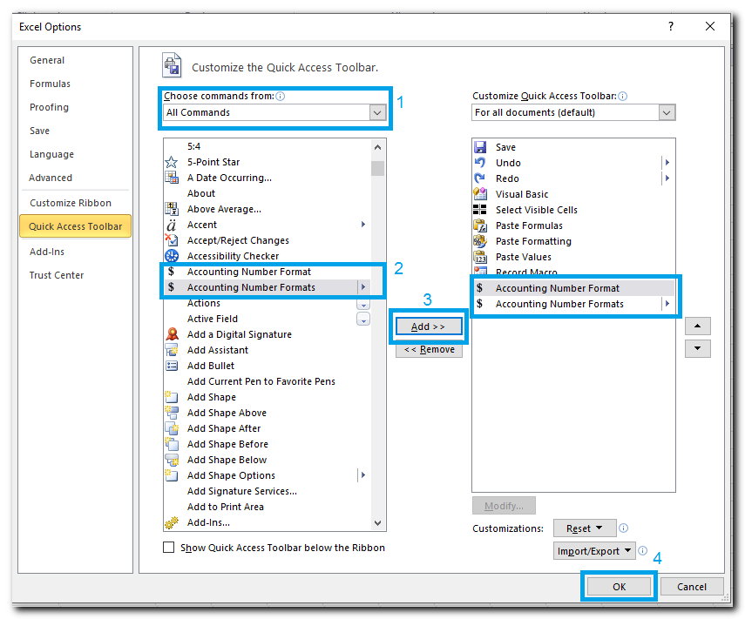Image resolution: width=745 pixels, height=619 pixels.
Task: Expand the Import/Export dropdown
Action: (597, 551)
